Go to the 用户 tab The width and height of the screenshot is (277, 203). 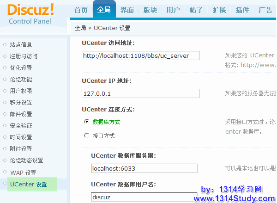coord(173,10)
